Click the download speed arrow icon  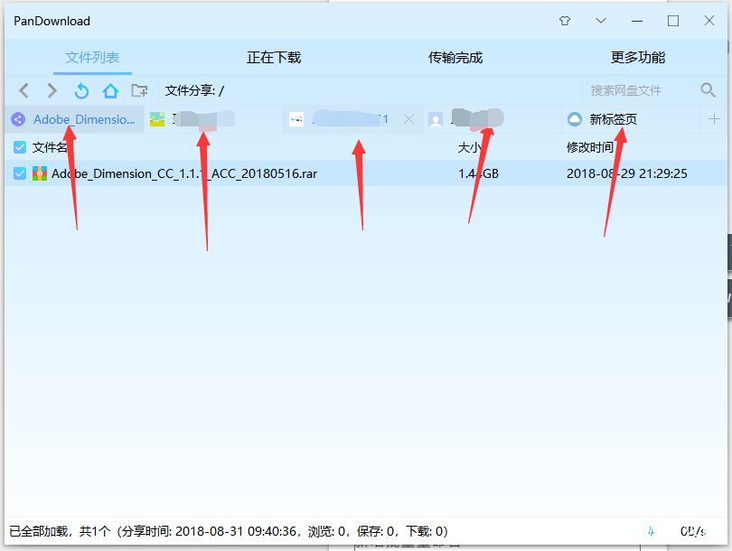click(x=652, y=531)
